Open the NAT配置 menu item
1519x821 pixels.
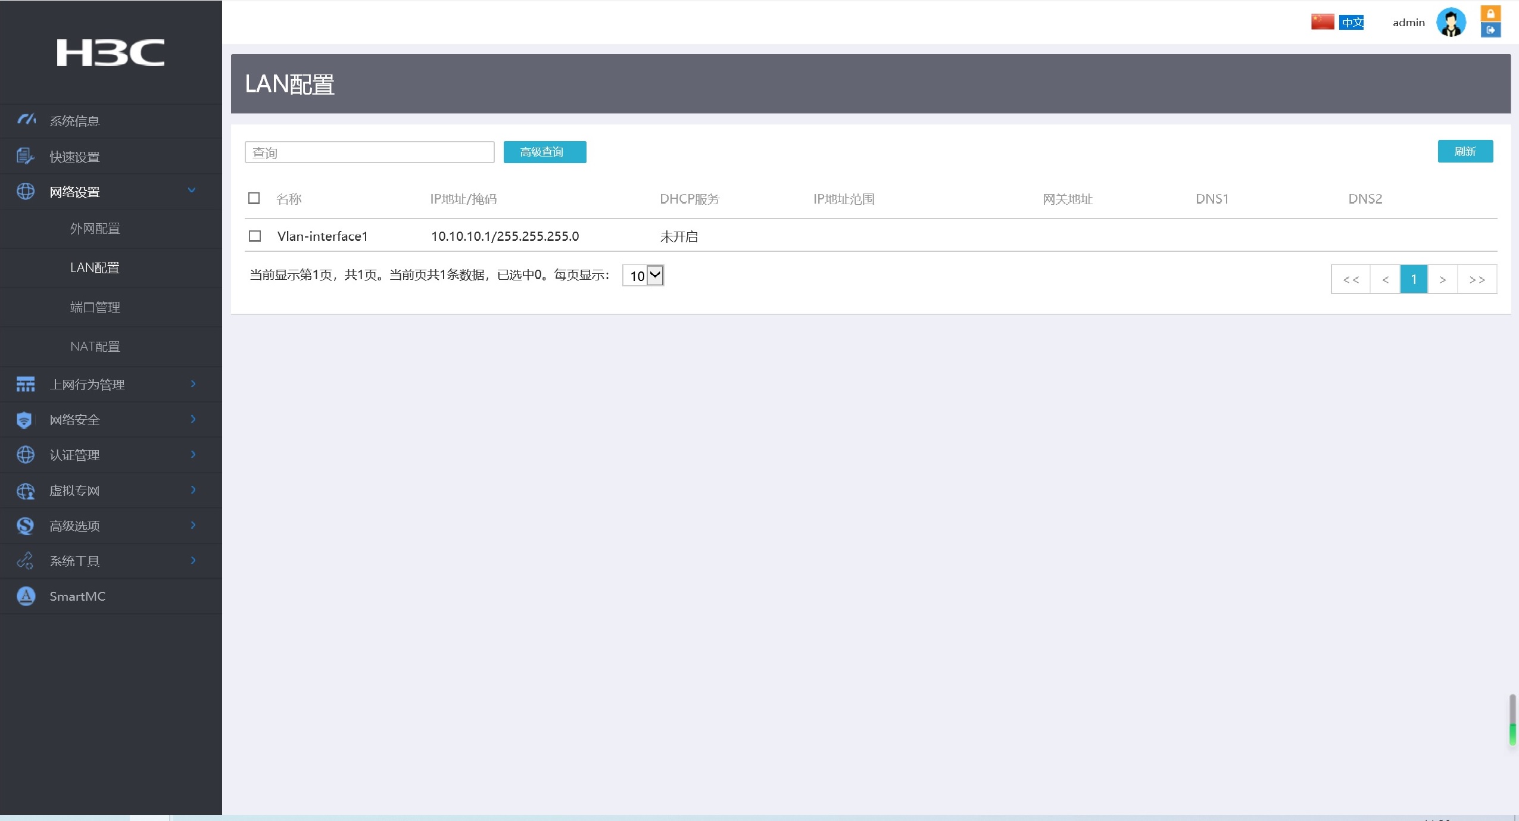pyautogui.click(x=95, y=346)
